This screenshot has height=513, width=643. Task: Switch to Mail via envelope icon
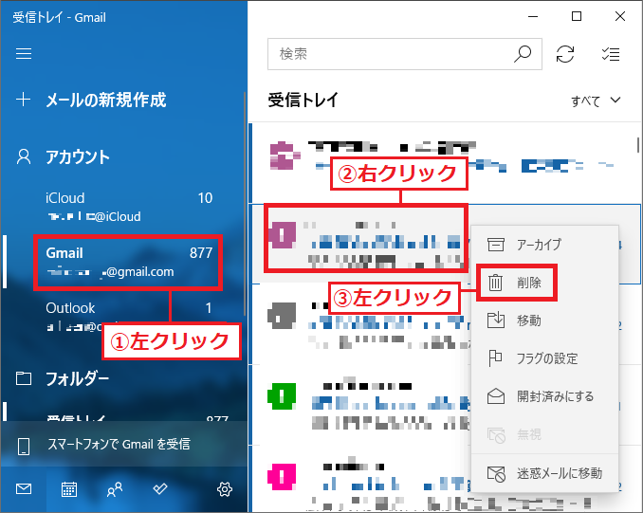[x=24, y=488]
